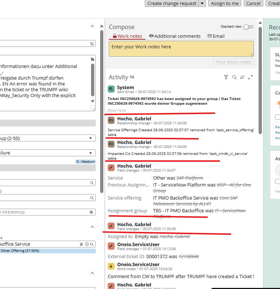Open the Activity filter funnel icon
The width and height of the screenshot is (280, 289).
coord(226,77)
